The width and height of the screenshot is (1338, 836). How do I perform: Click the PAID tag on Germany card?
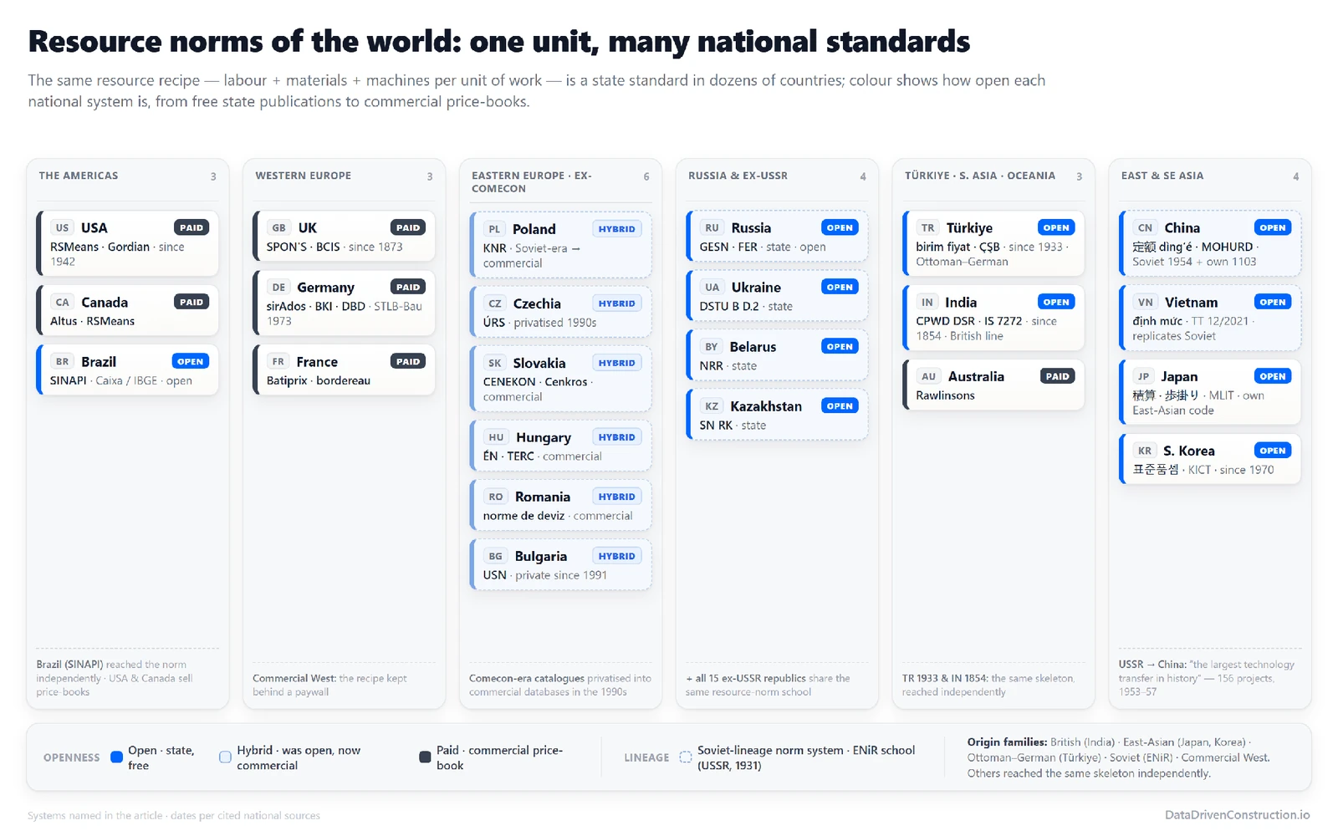pyautogui.click(x=408, y=287)
